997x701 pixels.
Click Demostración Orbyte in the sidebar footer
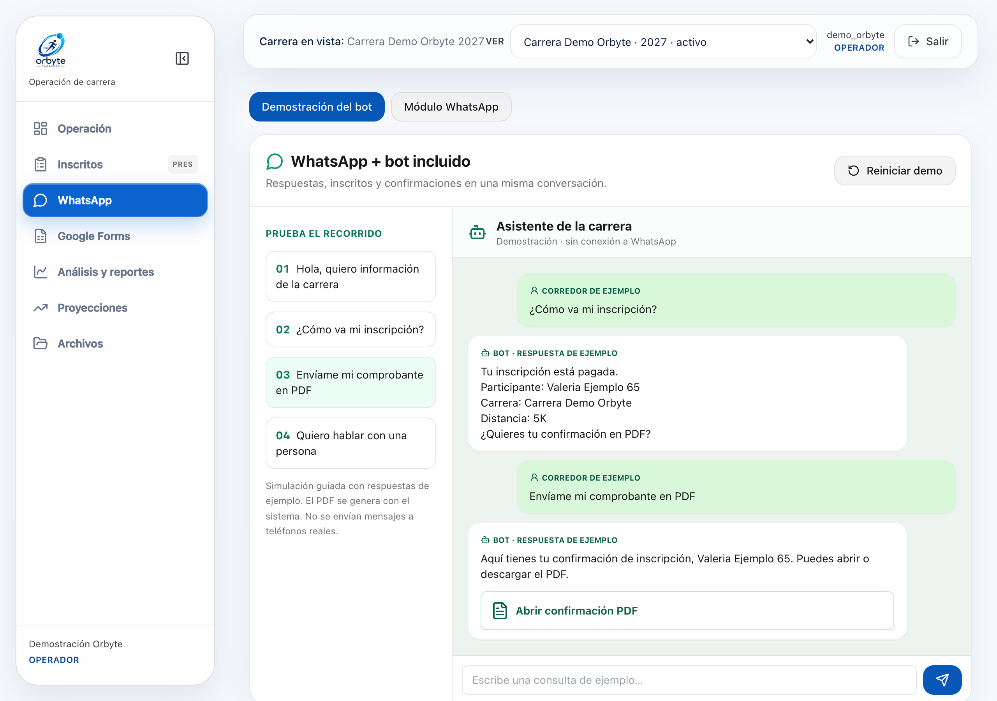coord(76,644)
